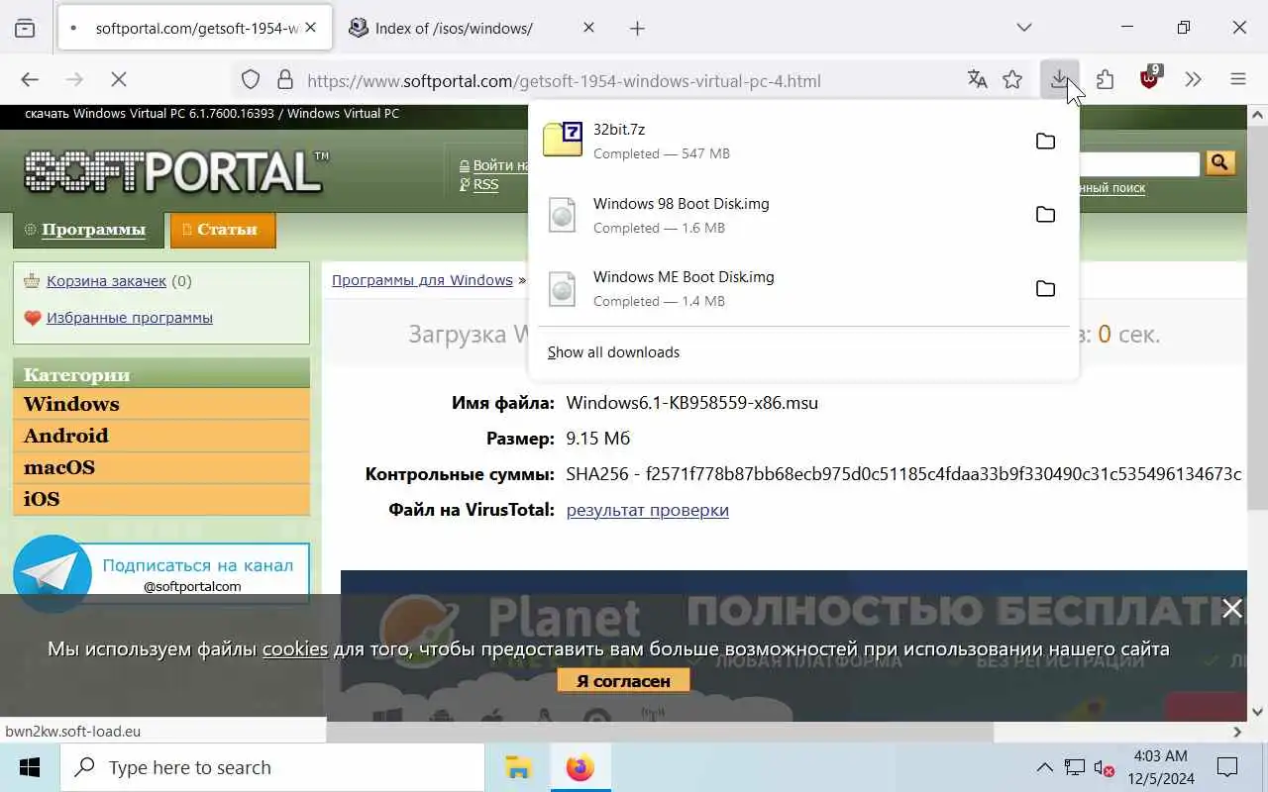Viewport: 1268px width, 792px height.
Task: Open VirusTotal результат проверки link
Action: point(647,510)
